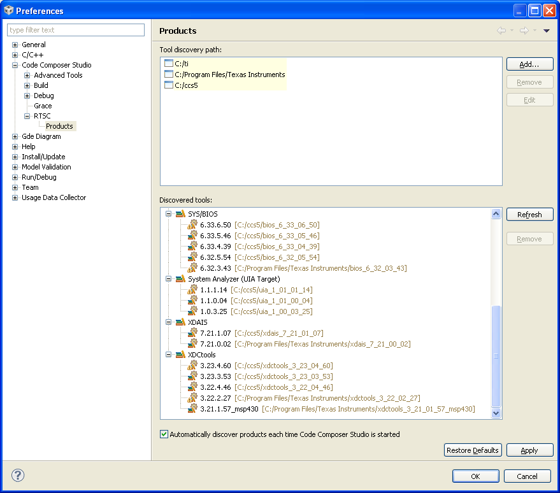Click the icon beside SYS/BIOS 6.33.4.39
560x493 pixels.
(192, 246)
